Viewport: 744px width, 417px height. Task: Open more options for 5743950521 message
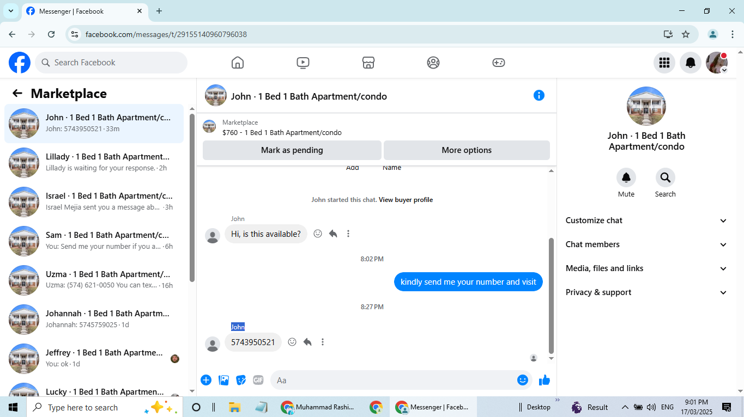point(323,342)
